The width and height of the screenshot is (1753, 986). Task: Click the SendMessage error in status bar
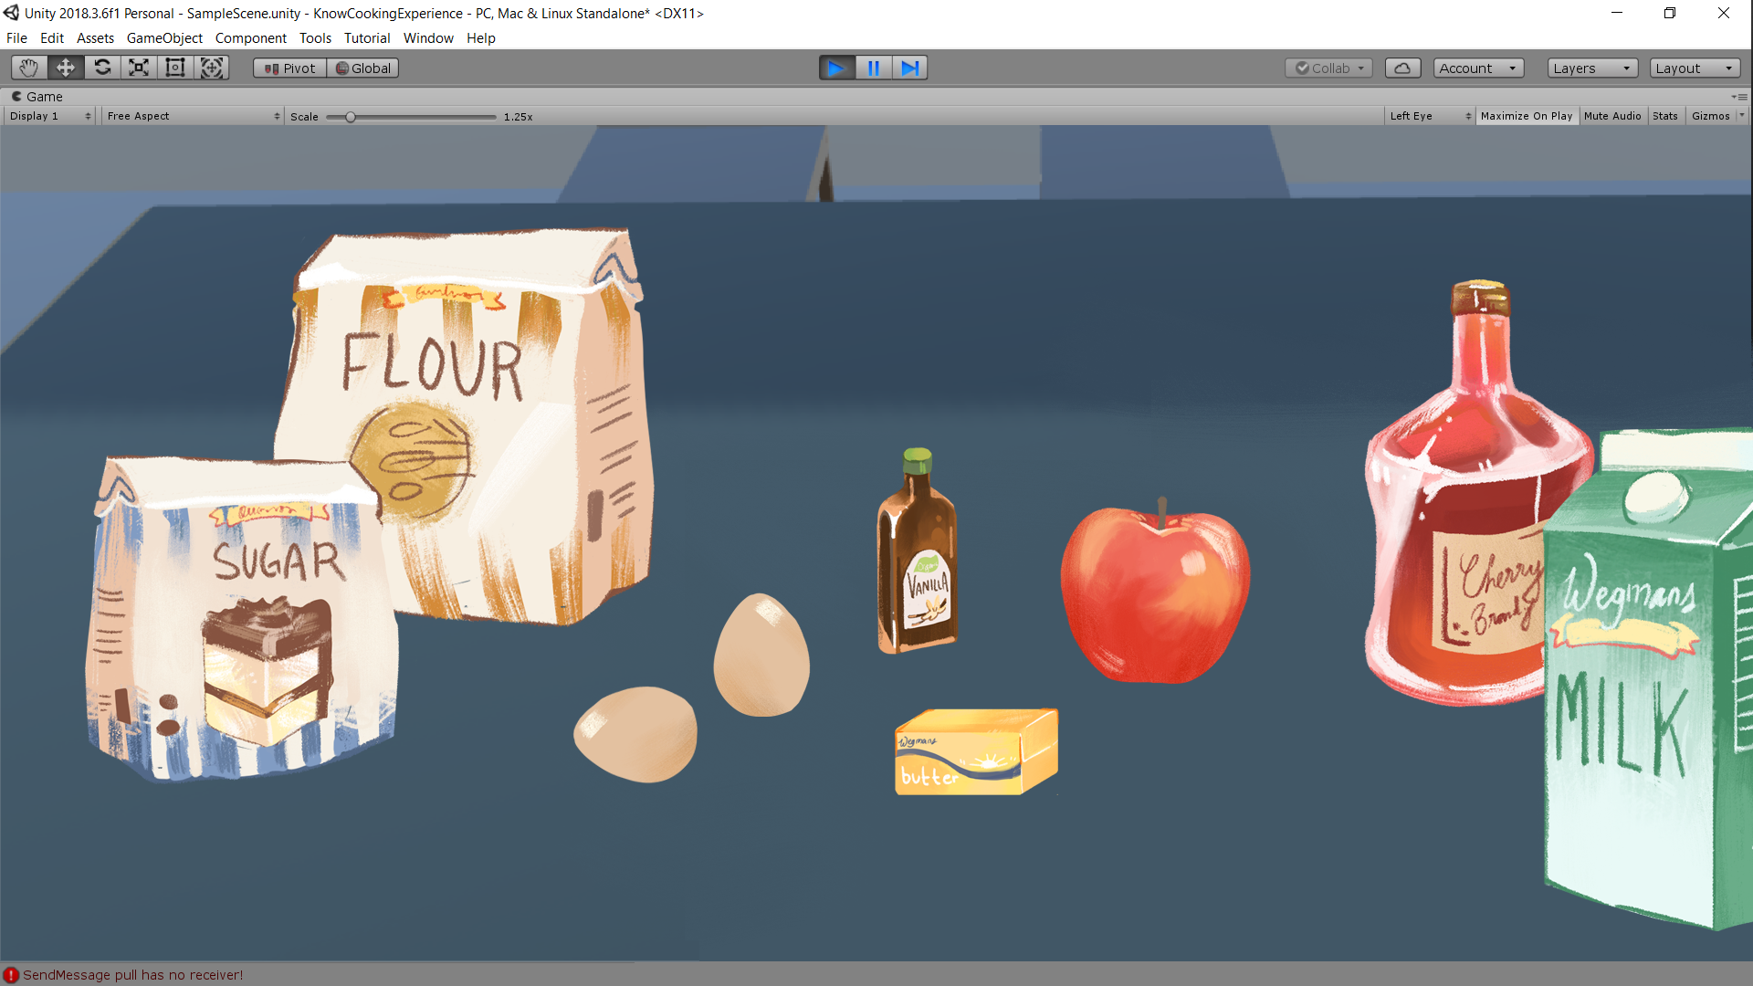(x=132, y=974)
